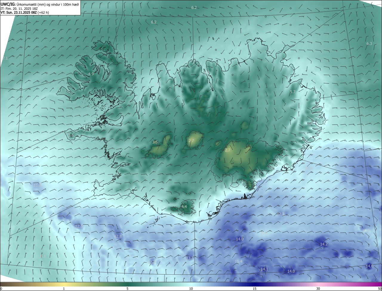
Task: Click the color scale tick labeled 30
Action: click(x=318, y=289)
